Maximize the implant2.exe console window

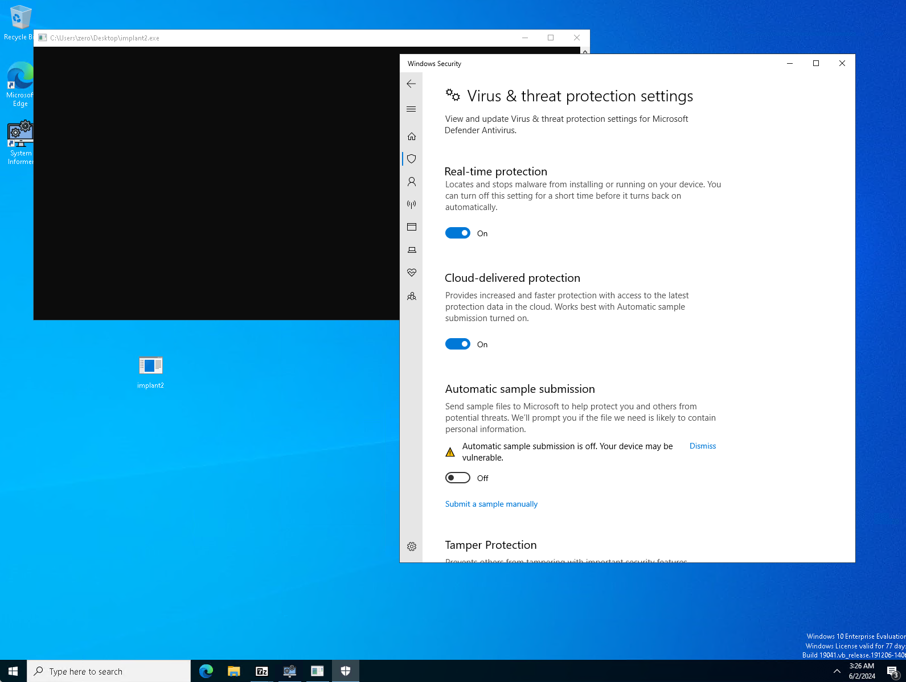coord(551,38)
